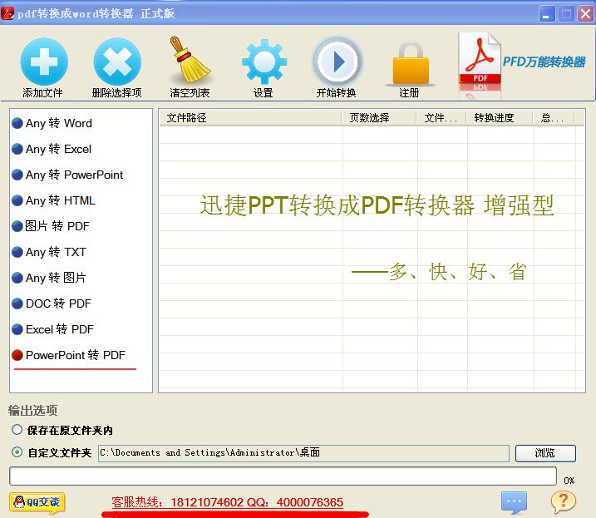Open the orange help question mark icon
This screenshot has width=596, height=518.
[x=564, y=501]
